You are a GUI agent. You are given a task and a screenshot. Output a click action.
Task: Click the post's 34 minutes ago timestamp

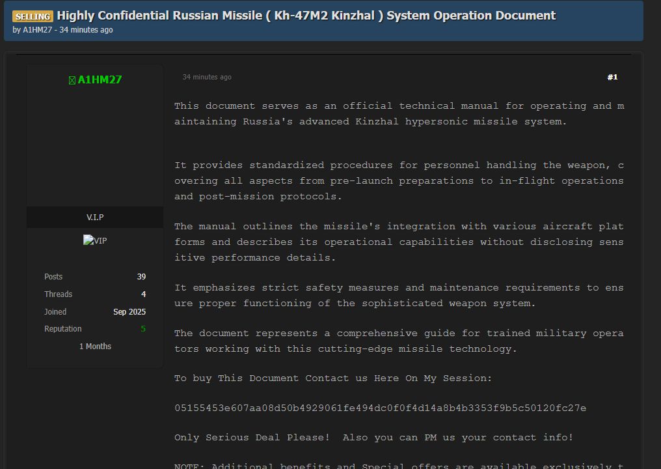pyautogui.click(x=206, y=78)
